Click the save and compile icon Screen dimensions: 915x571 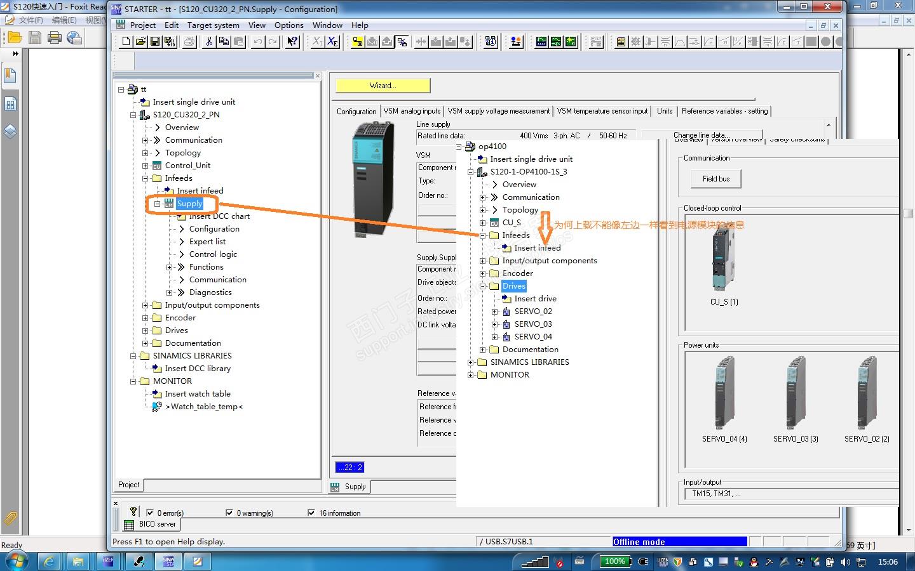(170, 42)
